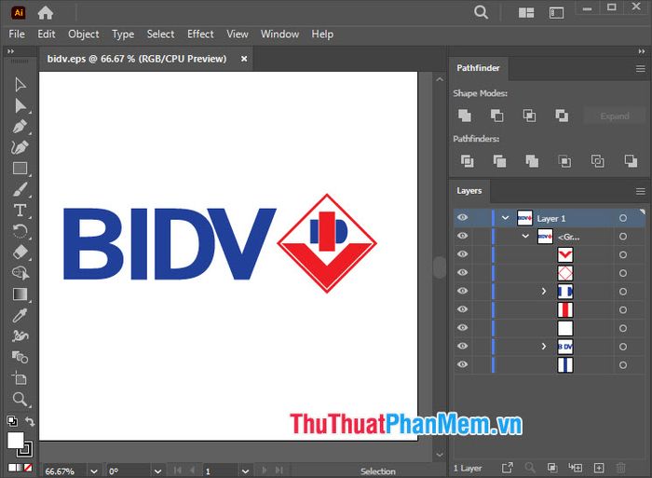Apply Crop pathfinder

point(564,160)
